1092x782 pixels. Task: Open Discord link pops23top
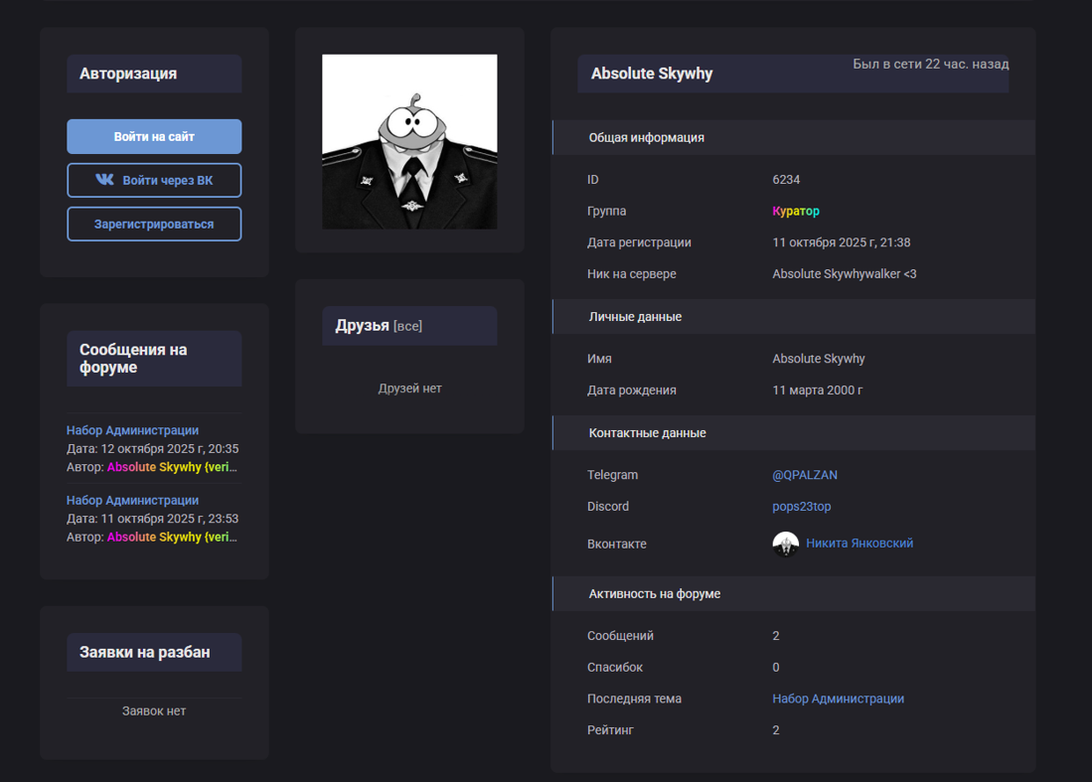point(801,507)
